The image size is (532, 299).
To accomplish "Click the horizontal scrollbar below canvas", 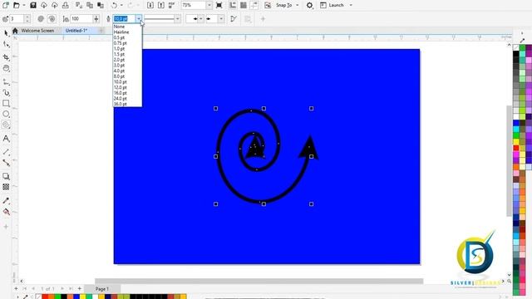I will click(259, 281).
